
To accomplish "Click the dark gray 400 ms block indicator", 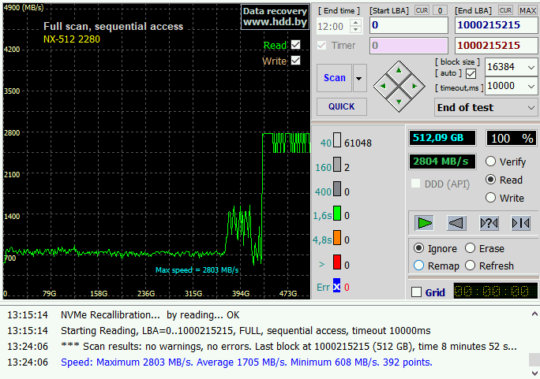I will pos(337,189).
